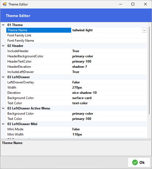Select the Mini Mode property
The image size is (152, 169).
pyautogui.click(x=15, y=129)
